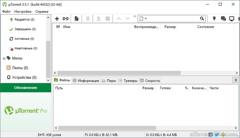The width and height of the screenshot is (240, 138).
Task: Click inside the search input field
Action: tap(173, 18)
